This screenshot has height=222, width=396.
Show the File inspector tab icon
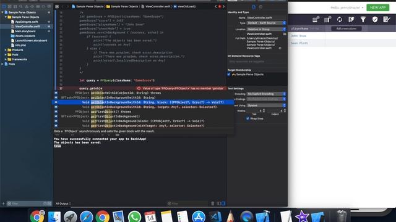pos(254,7)
